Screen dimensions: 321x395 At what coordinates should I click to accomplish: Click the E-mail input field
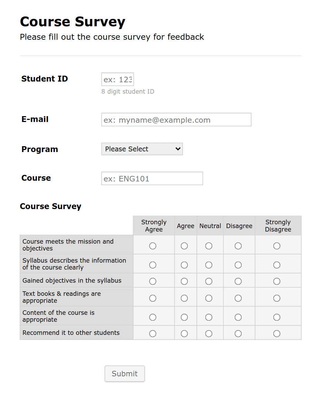176,120
